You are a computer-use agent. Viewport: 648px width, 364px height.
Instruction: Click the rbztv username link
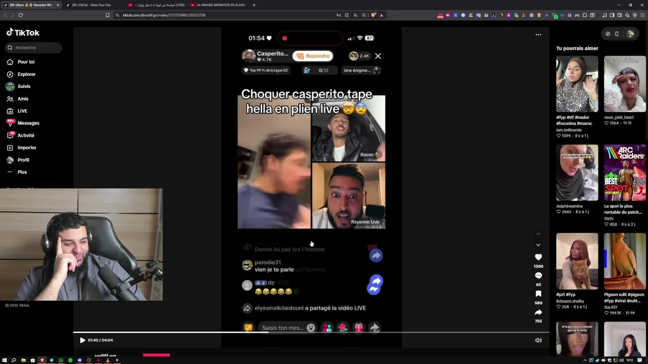pyautogui.click(x=608, y=219)
